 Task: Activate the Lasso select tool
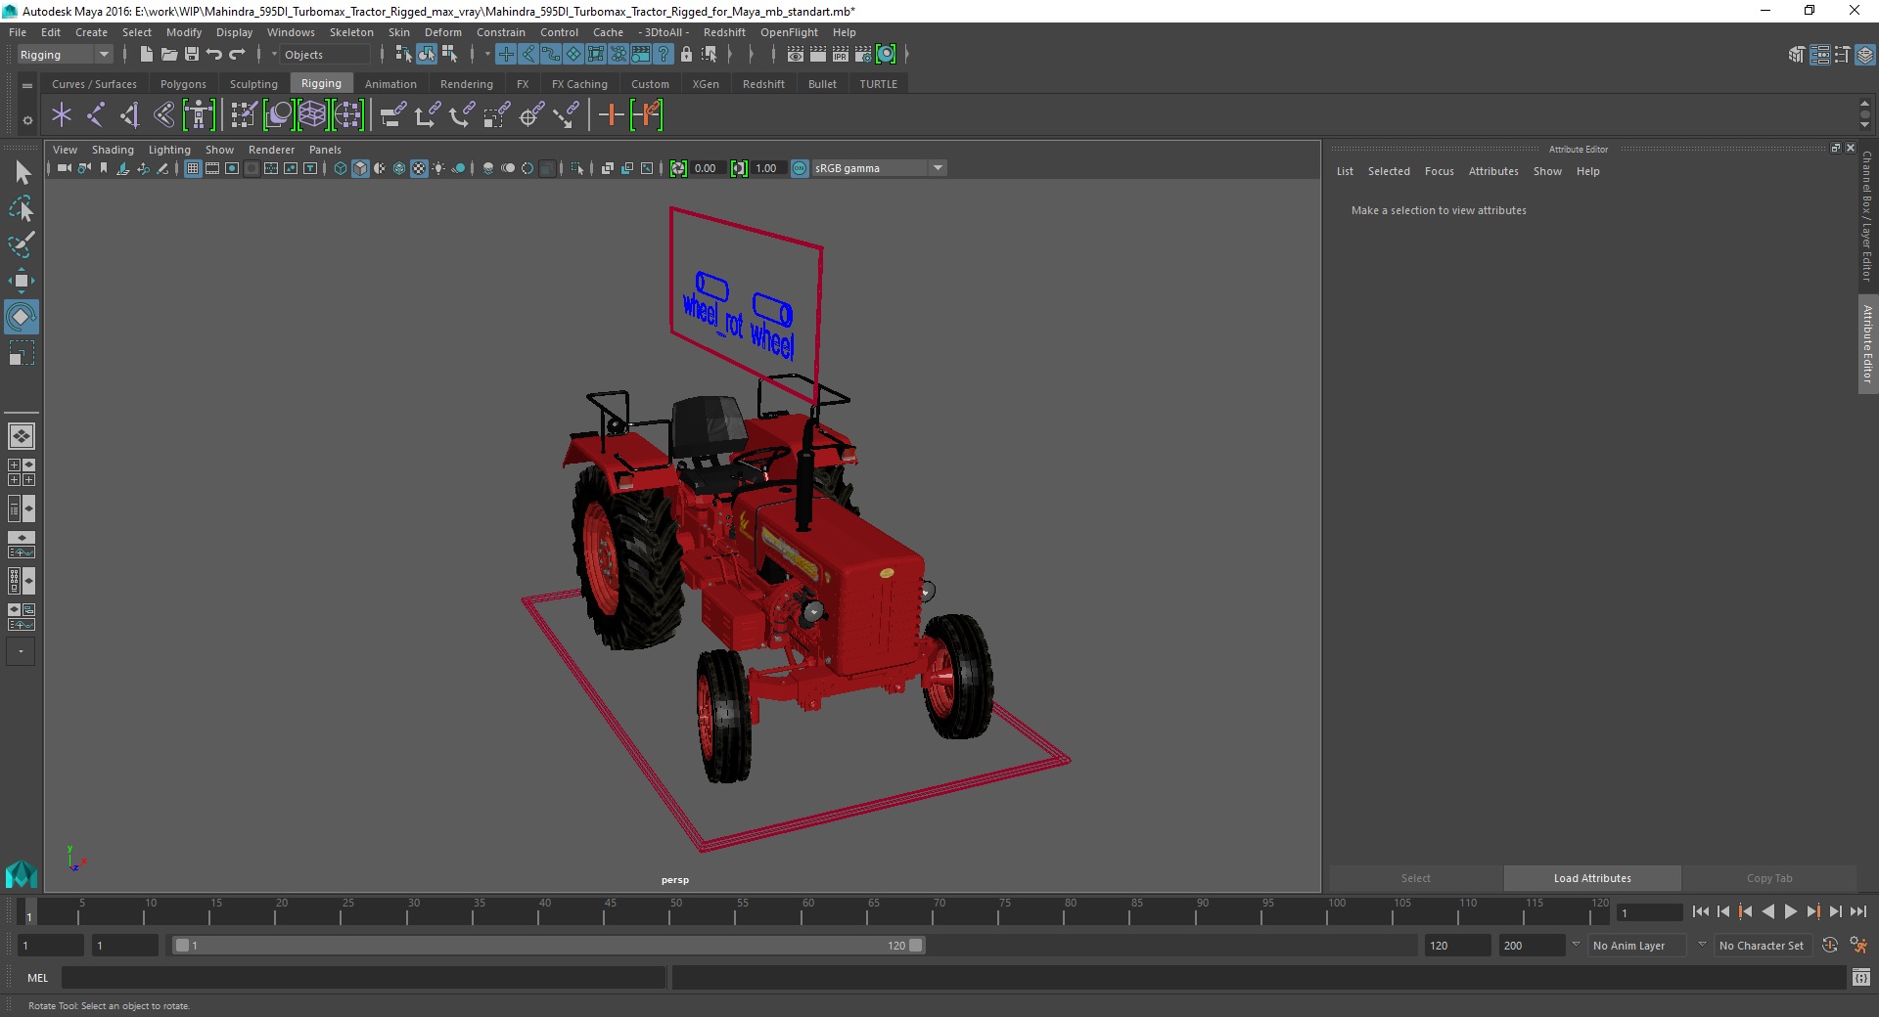[x=22, y=209]
